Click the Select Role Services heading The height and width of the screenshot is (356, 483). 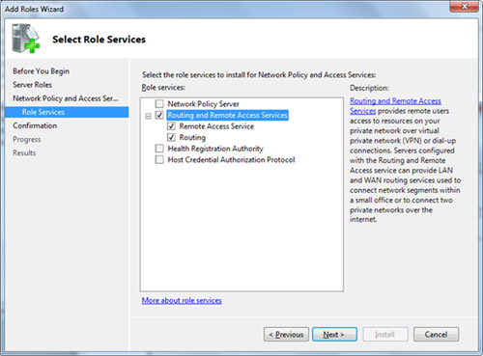[x=99, y=40]
